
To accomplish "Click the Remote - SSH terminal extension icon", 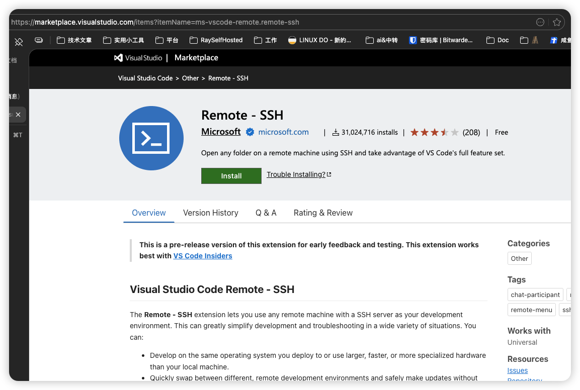I will 151,138.
